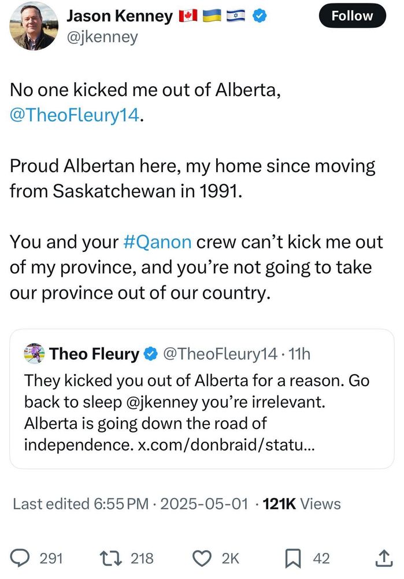
Task: Click the Theo Fleury name in the quote
Action: click(x=94, y=354)
